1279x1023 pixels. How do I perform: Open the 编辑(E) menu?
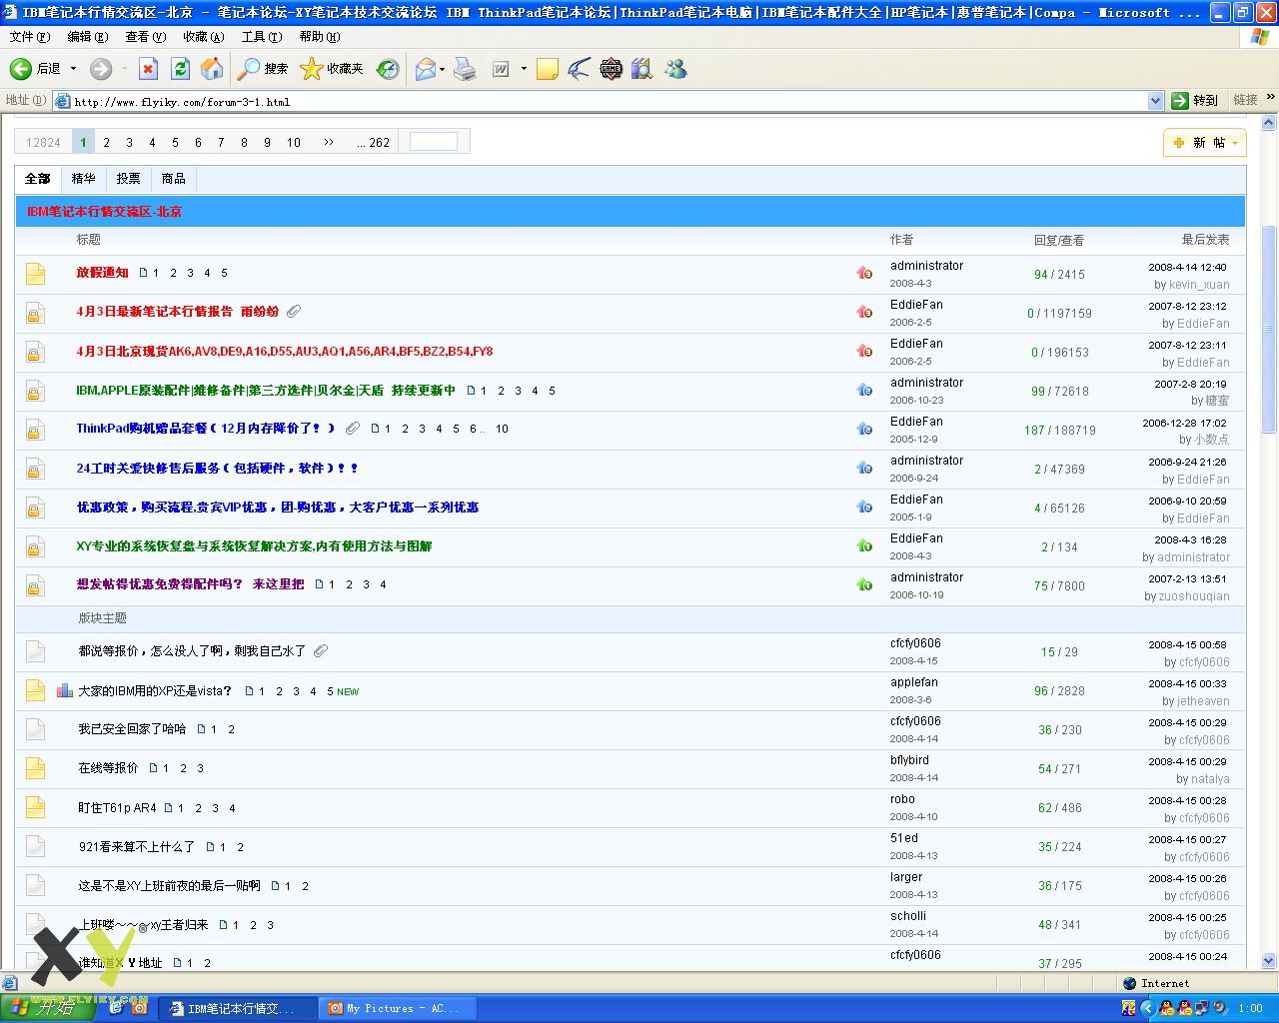[88, 37]
